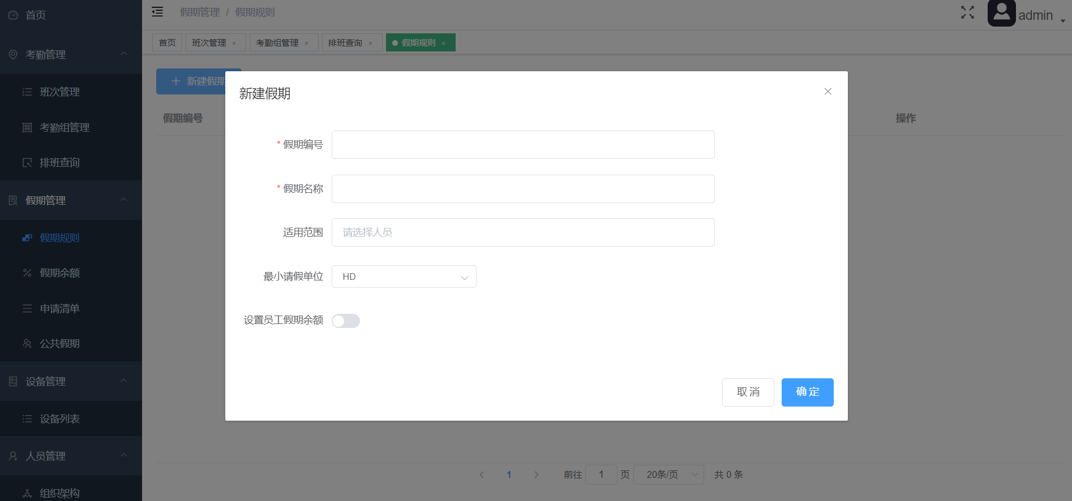The image size is (1072, 501).
Task: Select page number 1 in pagination
Action: [509, 475]
